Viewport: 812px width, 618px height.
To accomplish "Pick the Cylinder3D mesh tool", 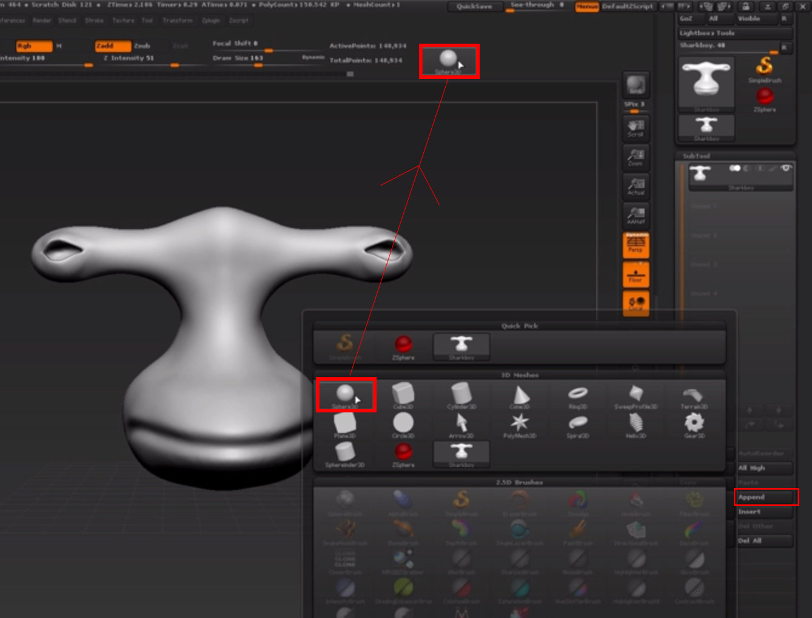I will pyautogui.click(x=461, y=395).
